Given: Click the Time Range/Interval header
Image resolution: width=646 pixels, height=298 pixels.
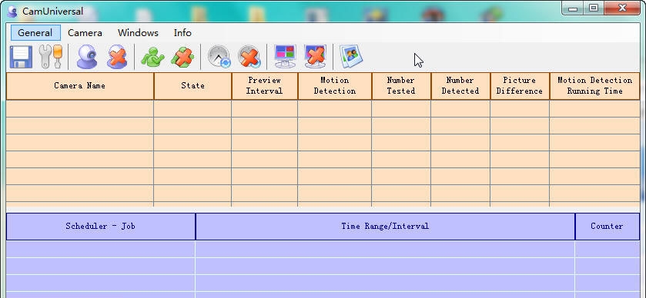Looking at the screenshot, I should (x=385, y=227).
